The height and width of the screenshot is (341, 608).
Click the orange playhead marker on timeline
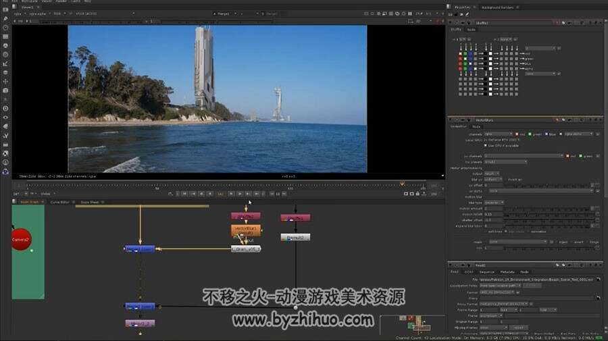coord(403,184)
